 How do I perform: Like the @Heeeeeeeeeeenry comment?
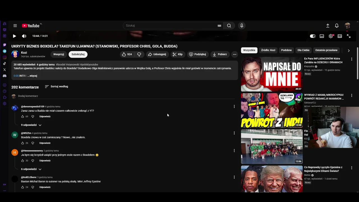[x=23, y=161]
